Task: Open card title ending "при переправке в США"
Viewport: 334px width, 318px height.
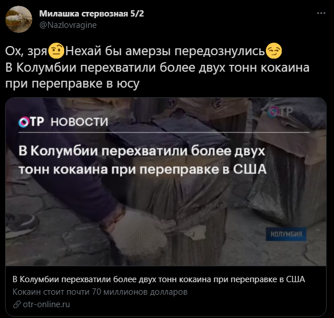Action: (x=158, y=279)
